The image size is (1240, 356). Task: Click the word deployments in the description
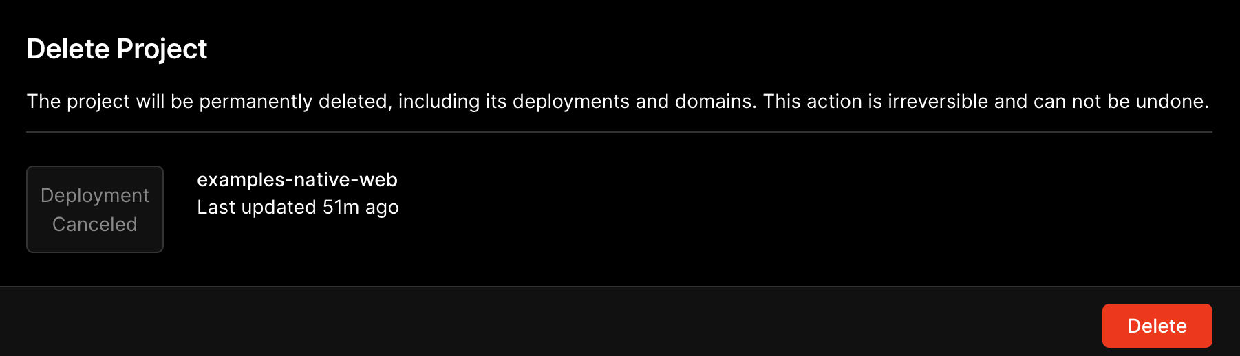[x=571, y=102]
